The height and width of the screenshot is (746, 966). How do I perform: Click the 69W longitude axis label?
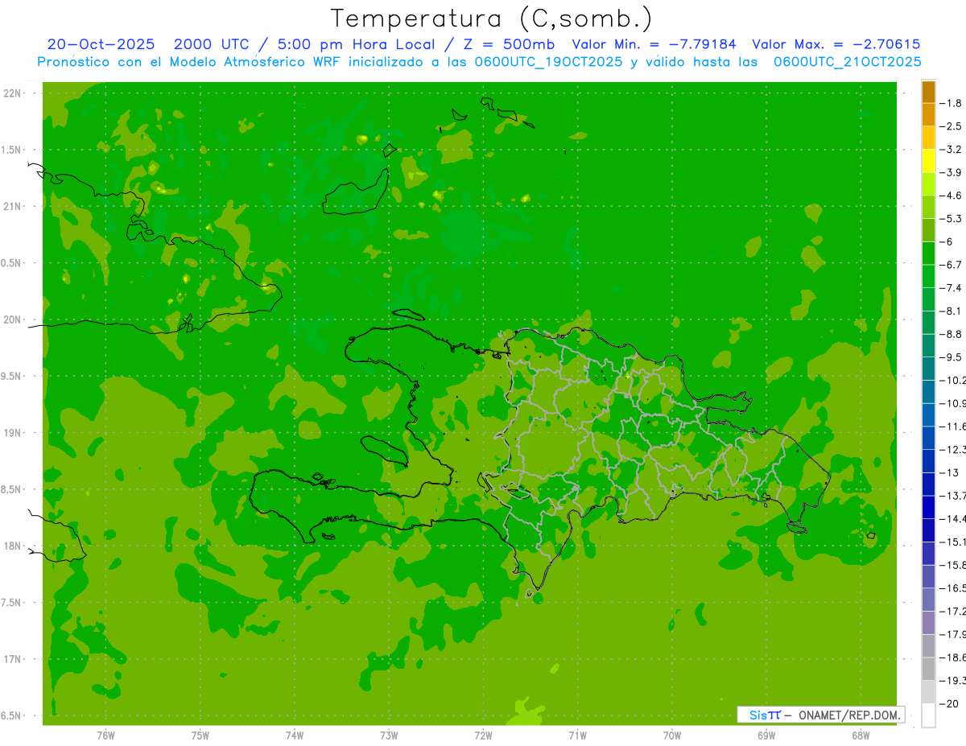click(x=766, y=735)
